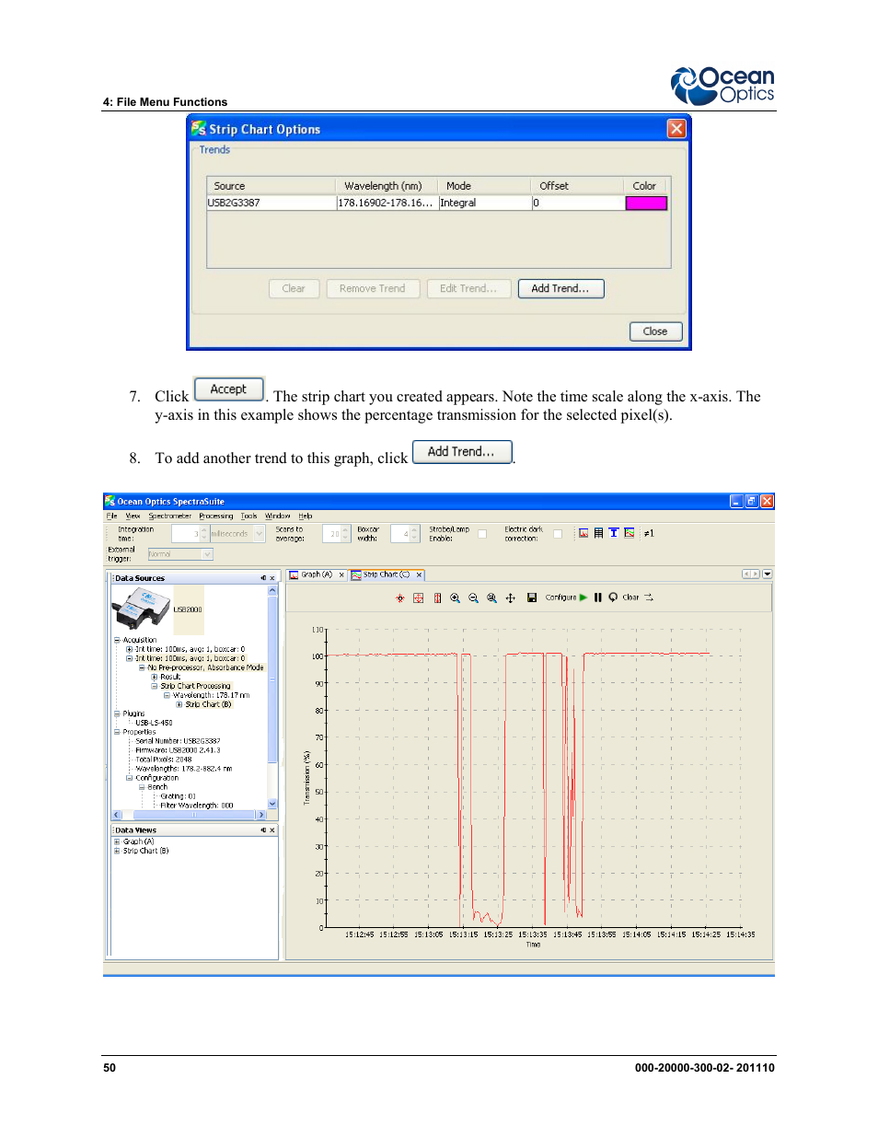Viewport: 878px width, 1137px height.
Task: Click the strip chart icon in main toolbar
Action: click(x=630, y=533)
